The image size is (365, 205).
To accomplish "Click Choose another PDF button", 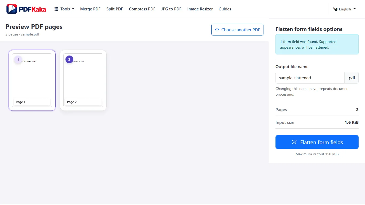I will click(237, 30).
